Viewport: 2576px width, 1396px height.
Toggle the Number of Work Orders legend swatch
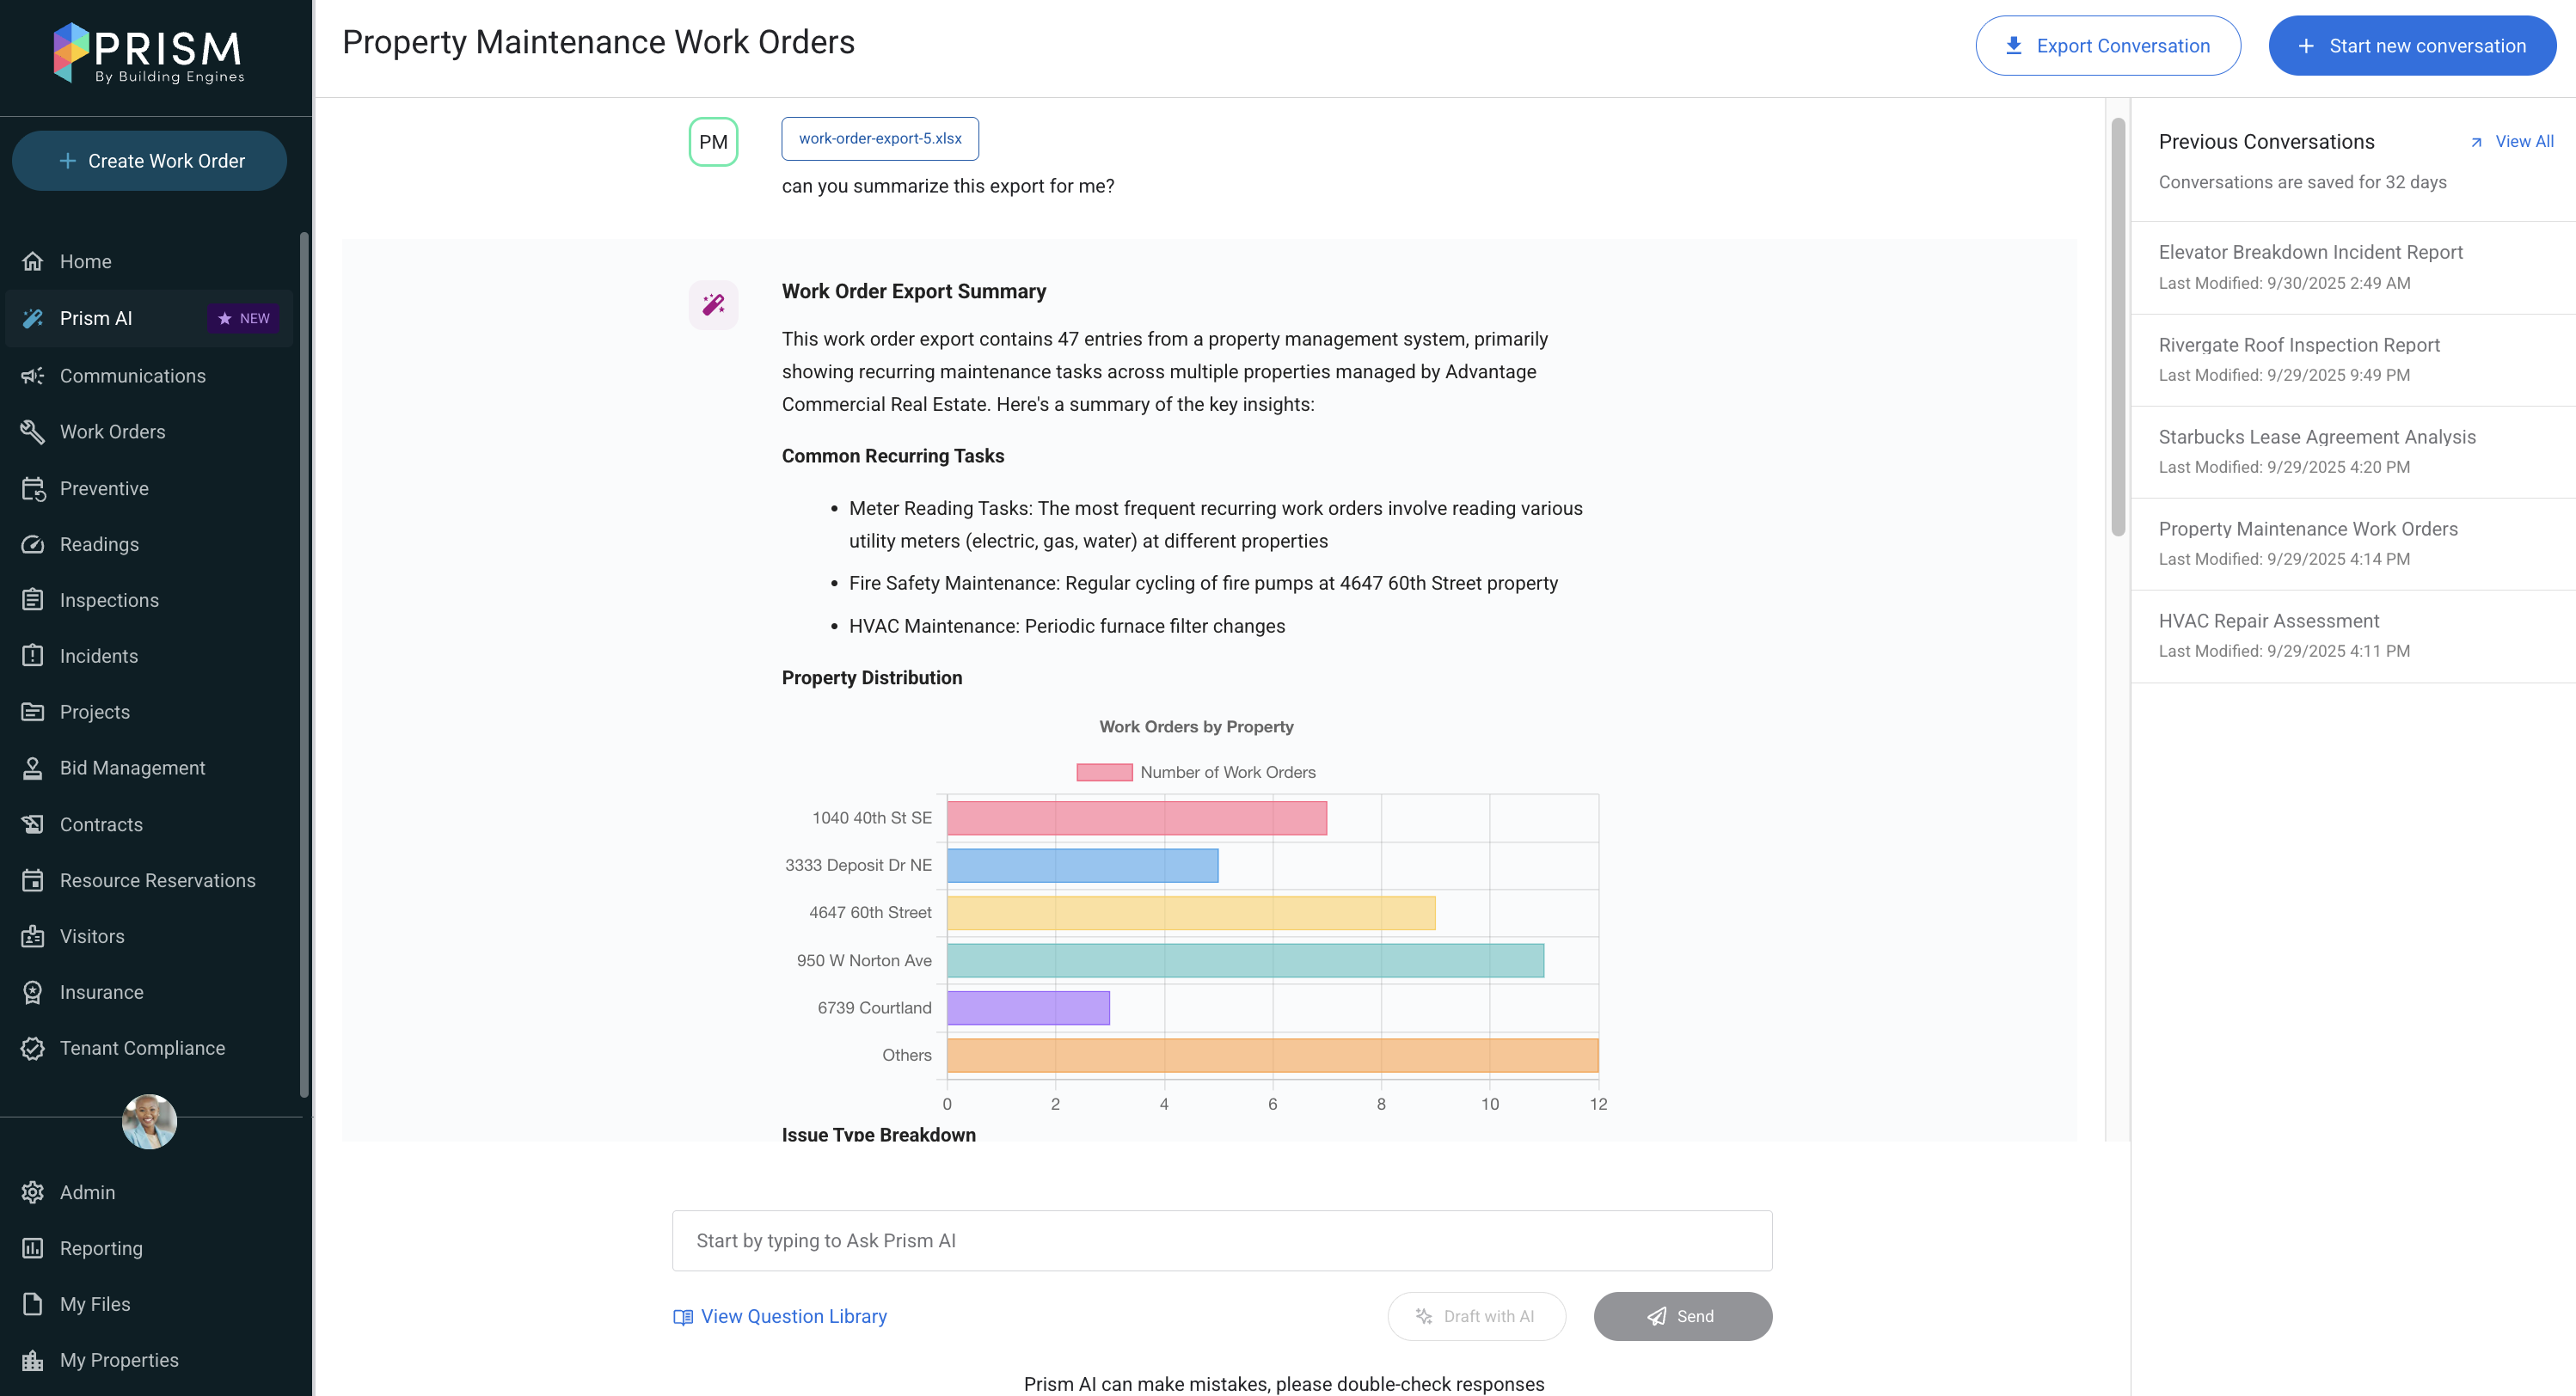point(1104,772)
